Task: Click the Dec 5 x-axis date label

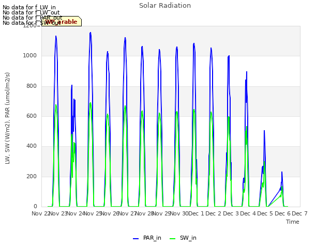Action: click(x=265, y=213)
